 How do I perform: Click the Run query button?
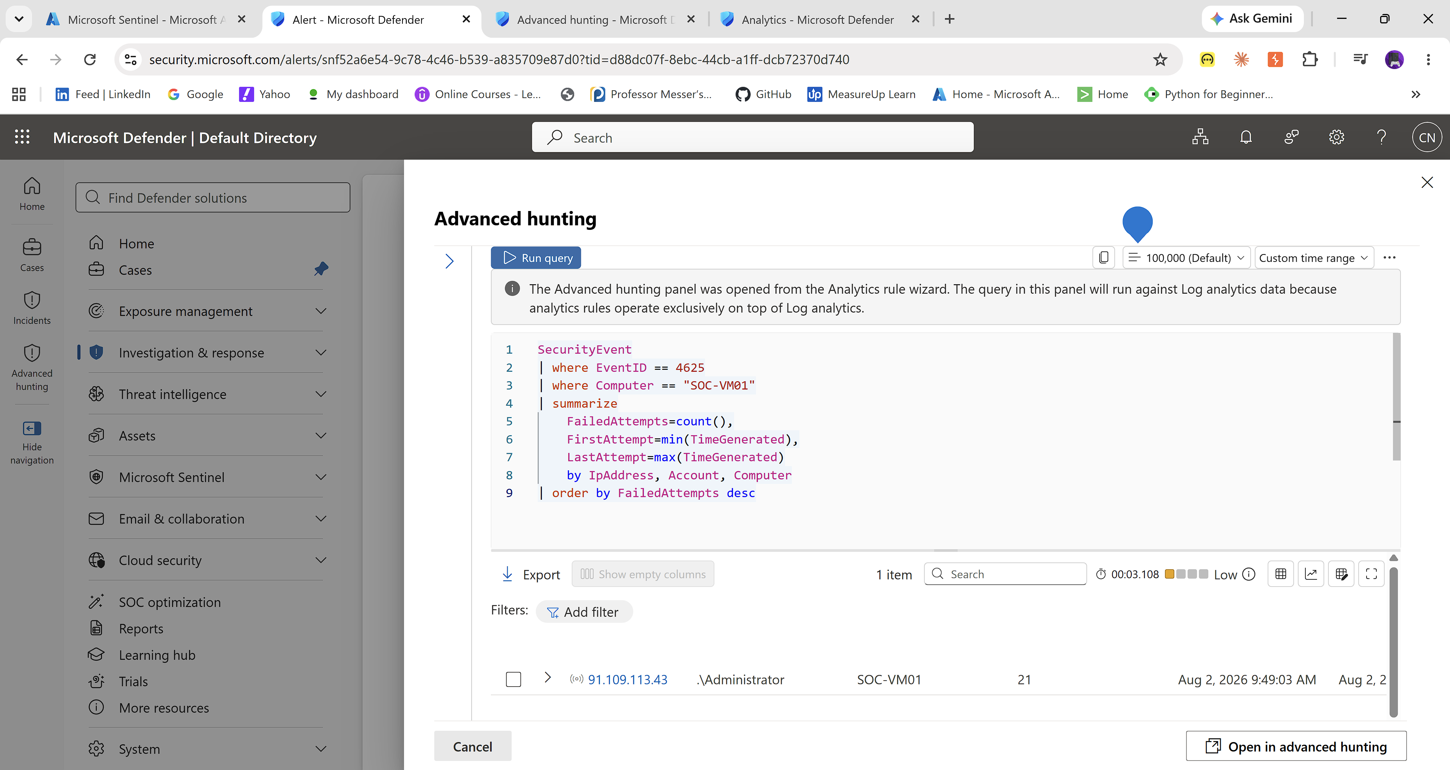coord(535,258)
